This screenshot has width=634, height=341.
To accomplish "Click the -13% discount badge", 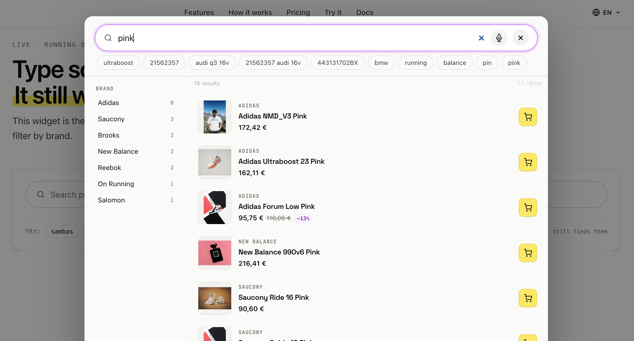I will pos(303,218).
